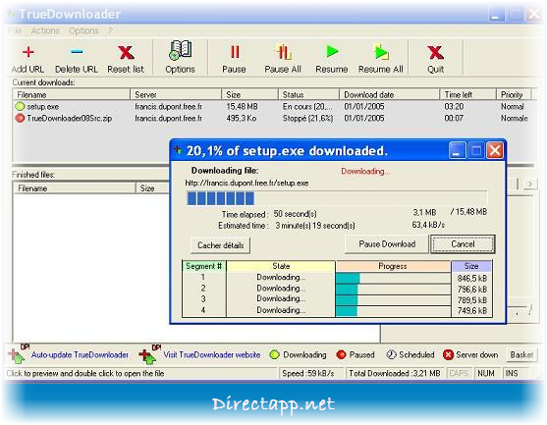Click the Progress column header

[x=393, y=266]
